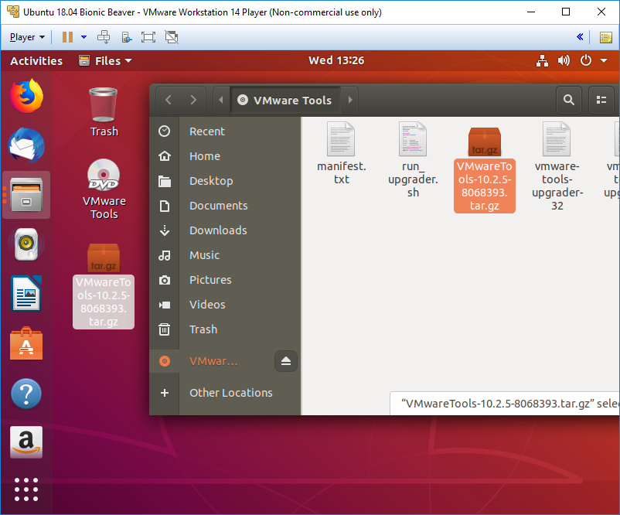
Task: Go back in the Files window
Action: pyautogui.click(x=169, y=100)
